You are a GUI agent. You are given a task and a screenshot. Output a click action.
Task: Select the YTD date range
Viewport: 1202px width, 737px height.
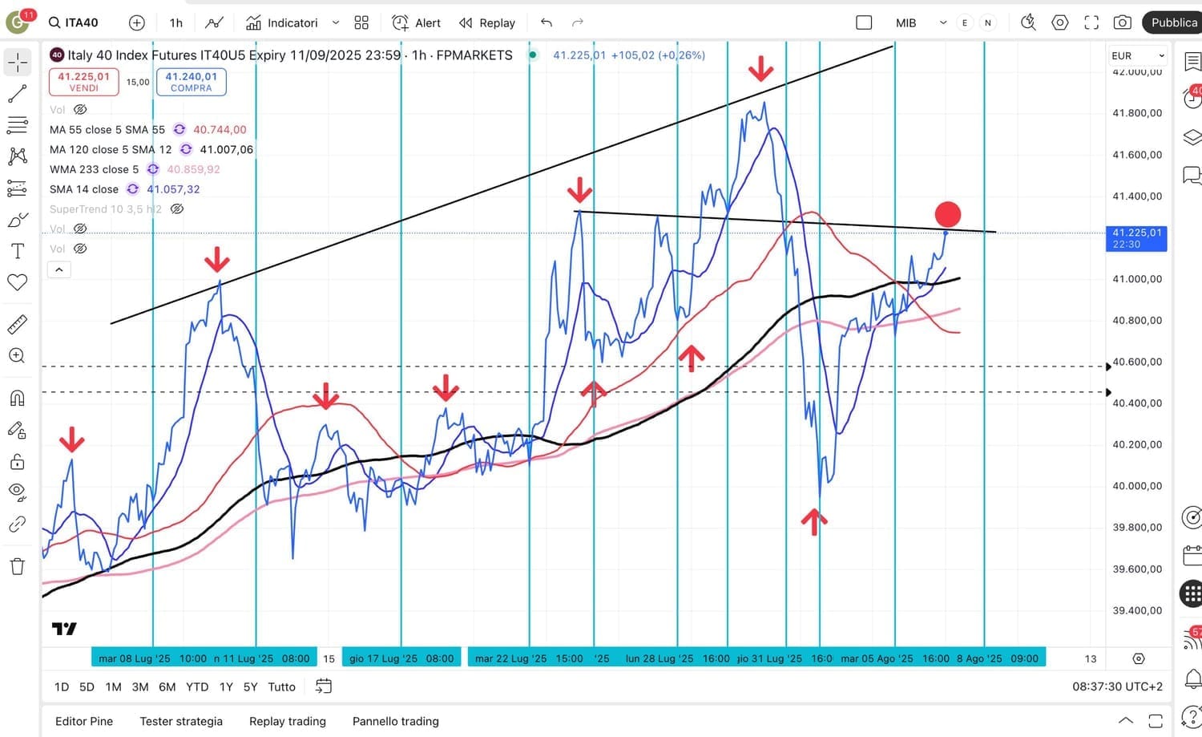197,686
